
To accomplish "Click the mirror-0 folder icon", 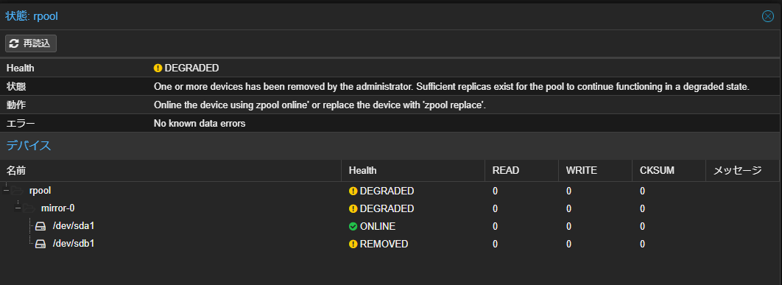I will pyautogui.click(x=29, y=208).
